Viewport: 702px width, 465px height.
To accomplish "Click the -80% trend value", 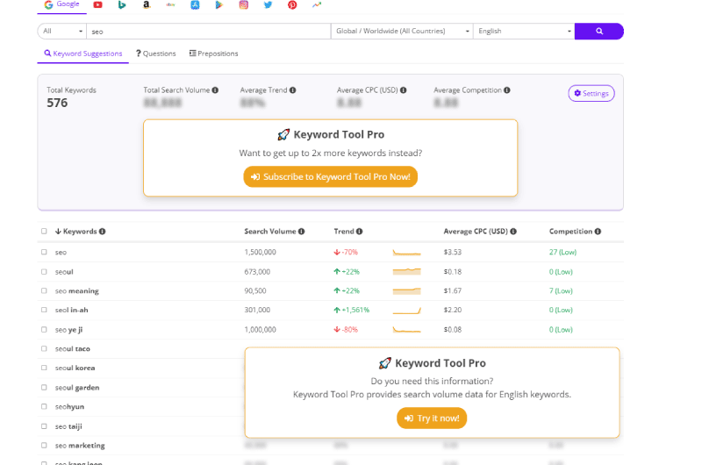I will point(346,329).
